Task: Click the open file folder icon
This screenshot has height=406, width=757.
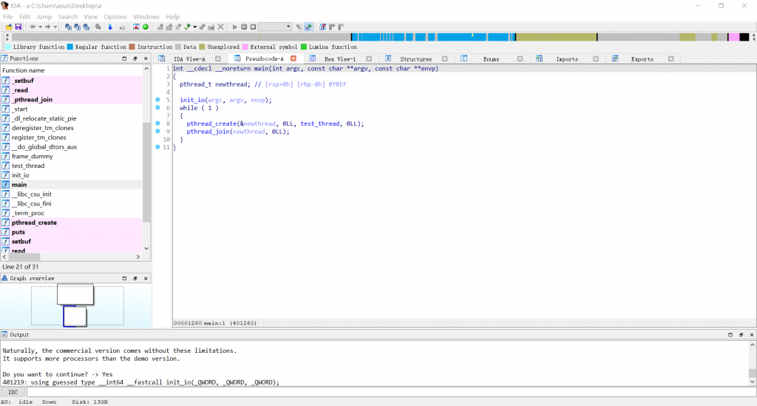Action: [9, 27]
